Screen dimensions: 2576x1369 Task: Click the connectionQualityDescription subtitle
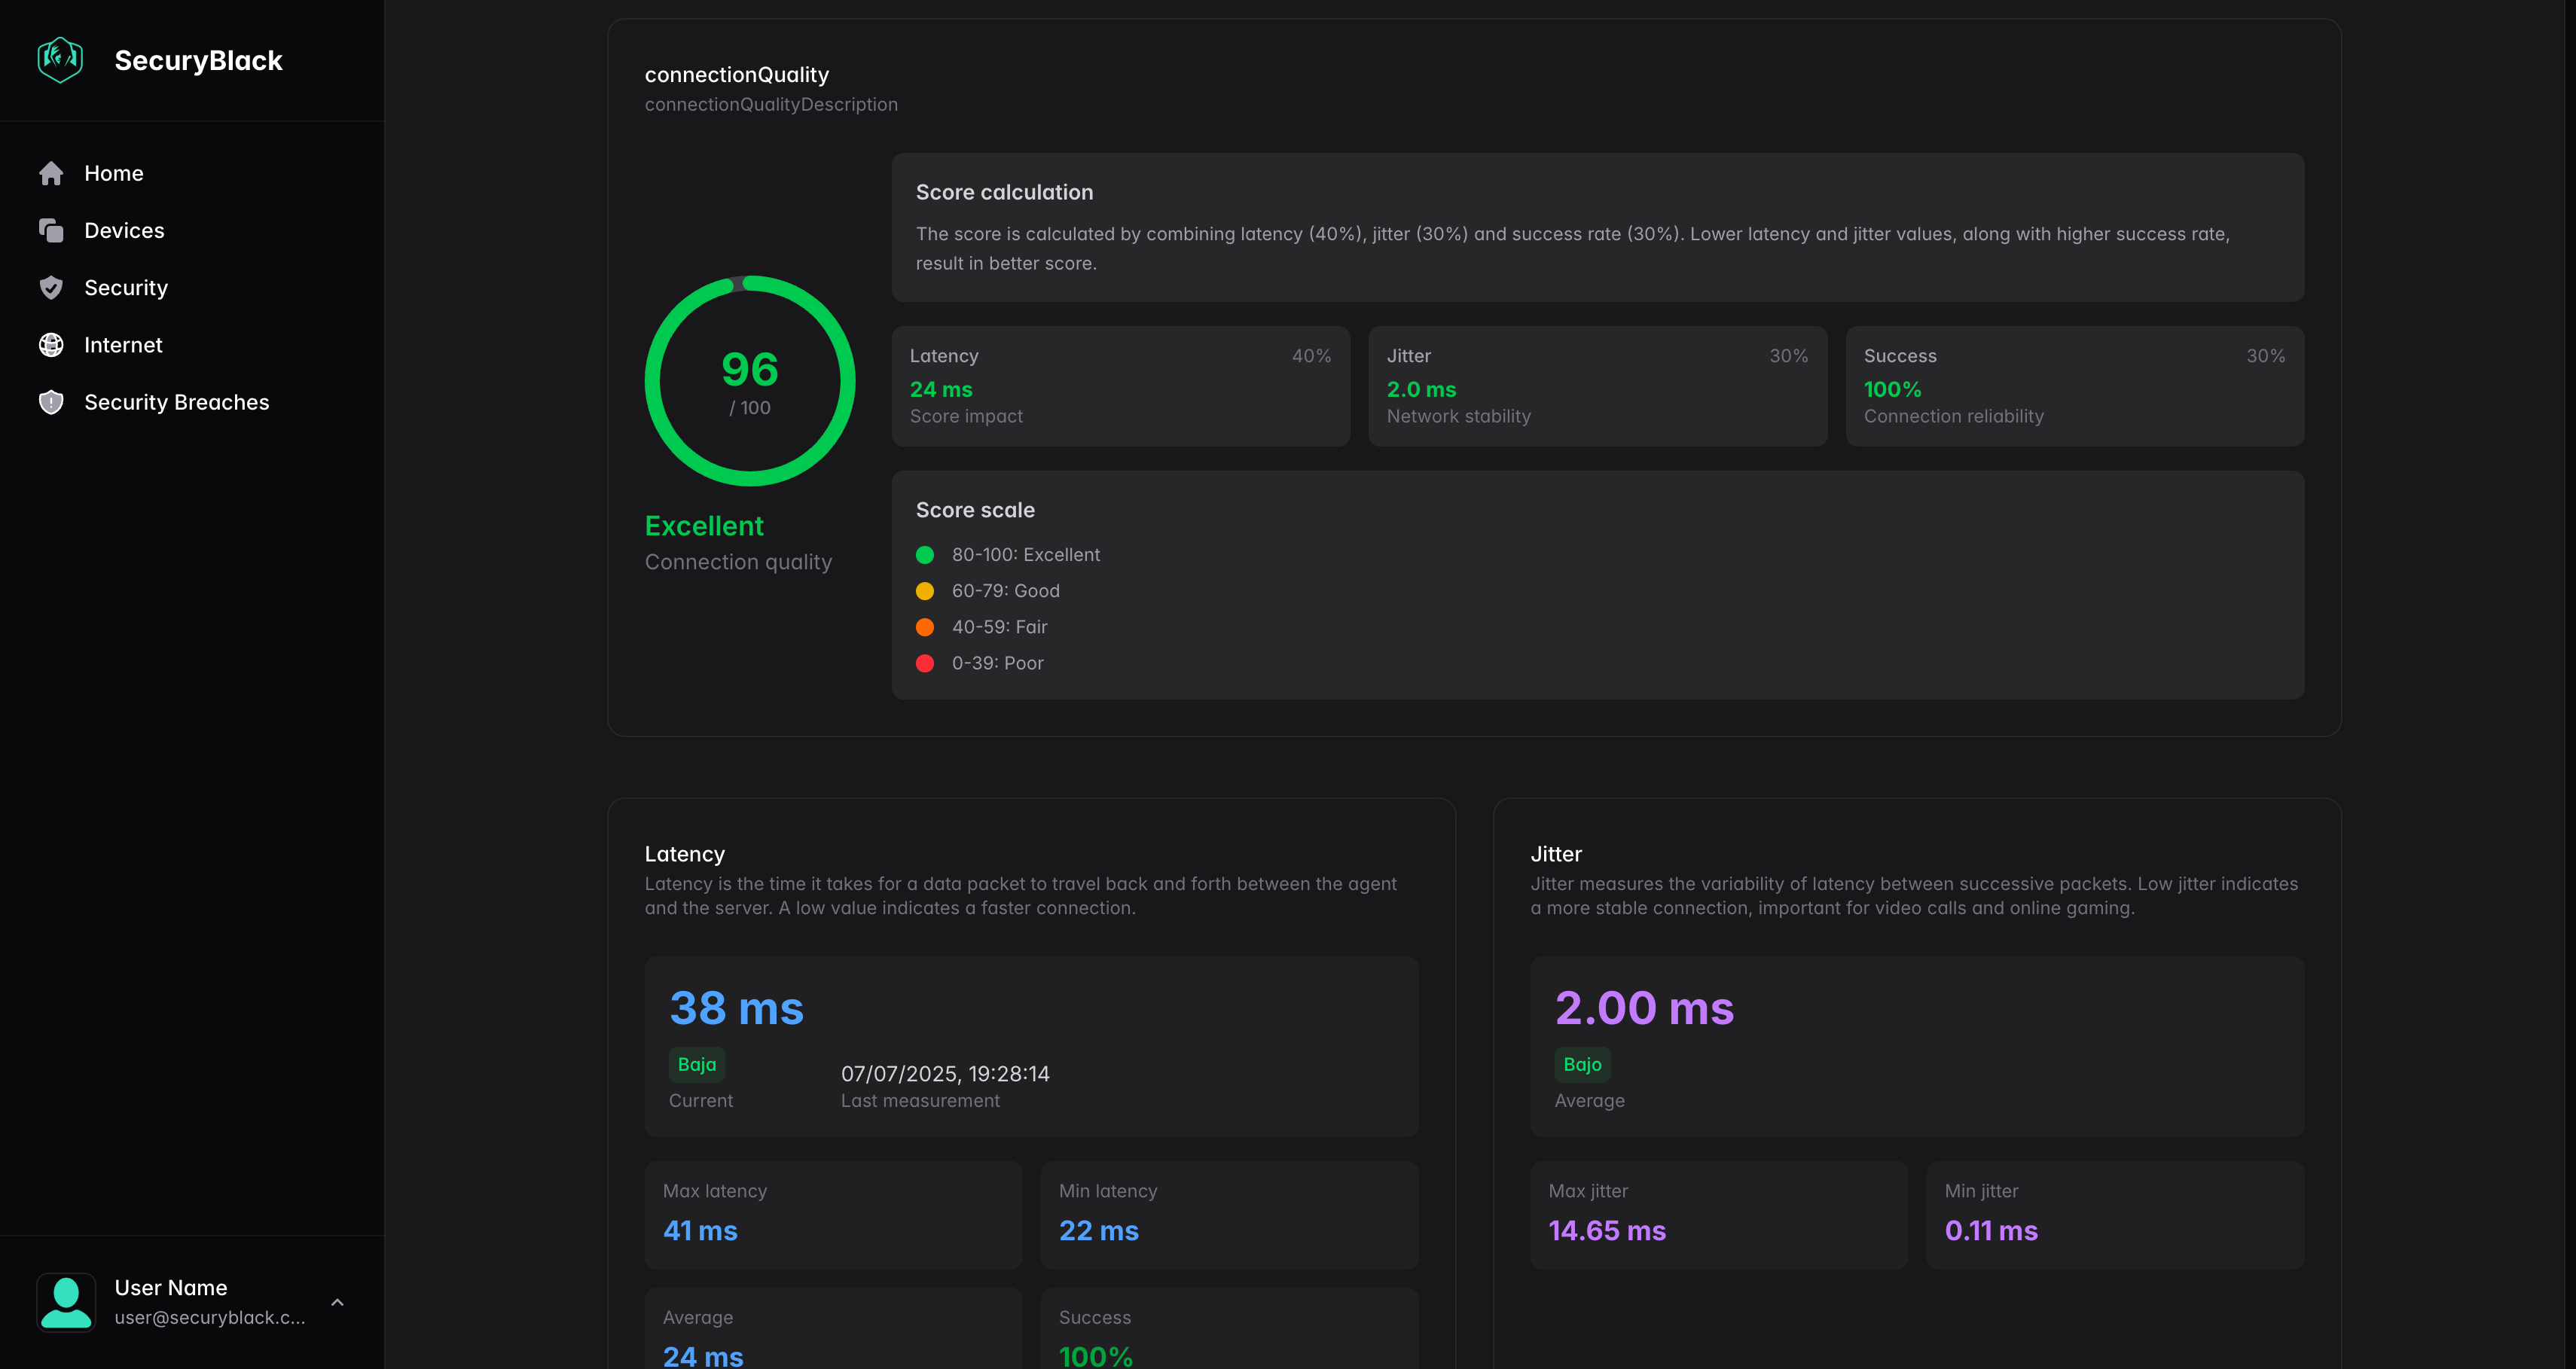[771, 105]
